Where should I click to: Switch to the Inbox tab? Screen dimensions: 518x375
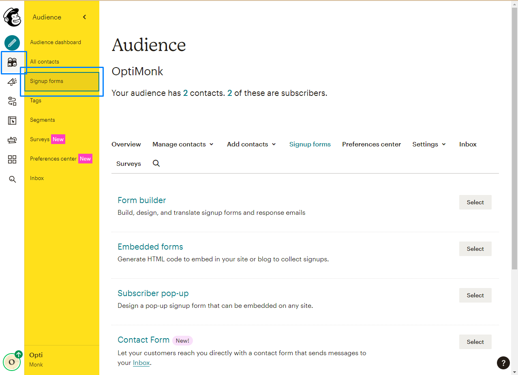[x=468, y=144]
